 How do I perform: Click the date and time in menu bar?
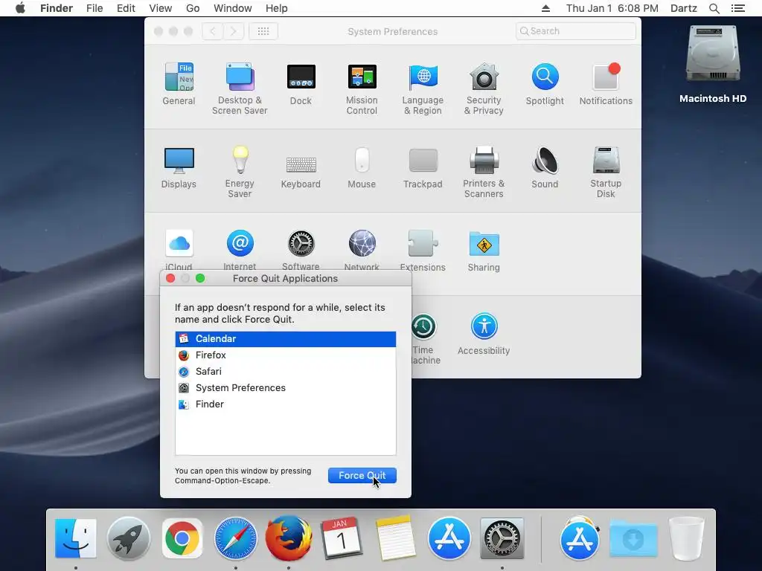pyautogui.click(x=612, y=8)
